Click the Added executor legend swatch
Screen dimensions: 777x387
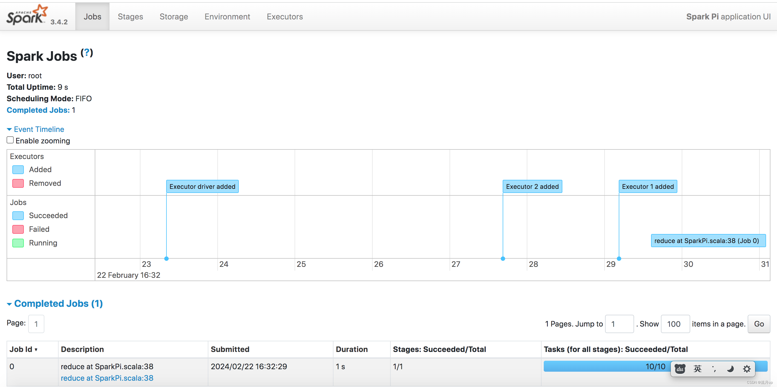tap(18, 169)
